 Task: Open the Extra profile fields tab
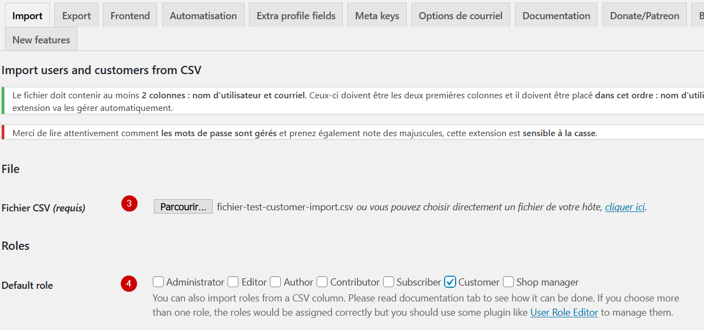click(296, 15)
